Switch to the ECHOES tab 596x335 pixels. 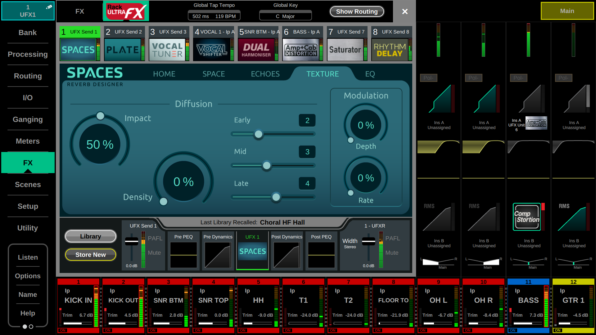265,74
